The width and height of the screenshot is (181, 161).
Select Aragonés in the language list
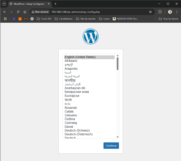tap(89, 69)
